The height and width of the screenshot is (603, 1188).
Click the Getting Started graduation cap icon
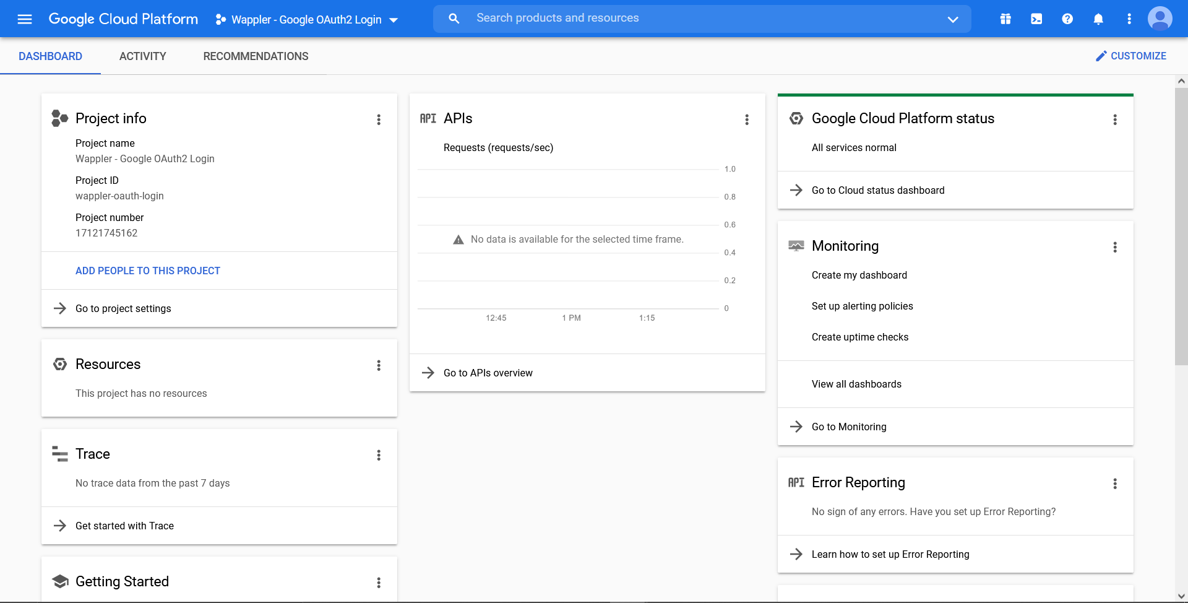coord(60,581)
